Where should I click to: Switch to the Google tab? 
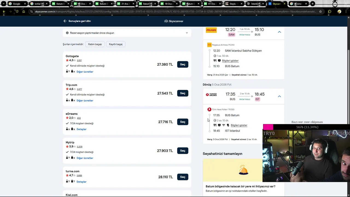tap(17, 4)
